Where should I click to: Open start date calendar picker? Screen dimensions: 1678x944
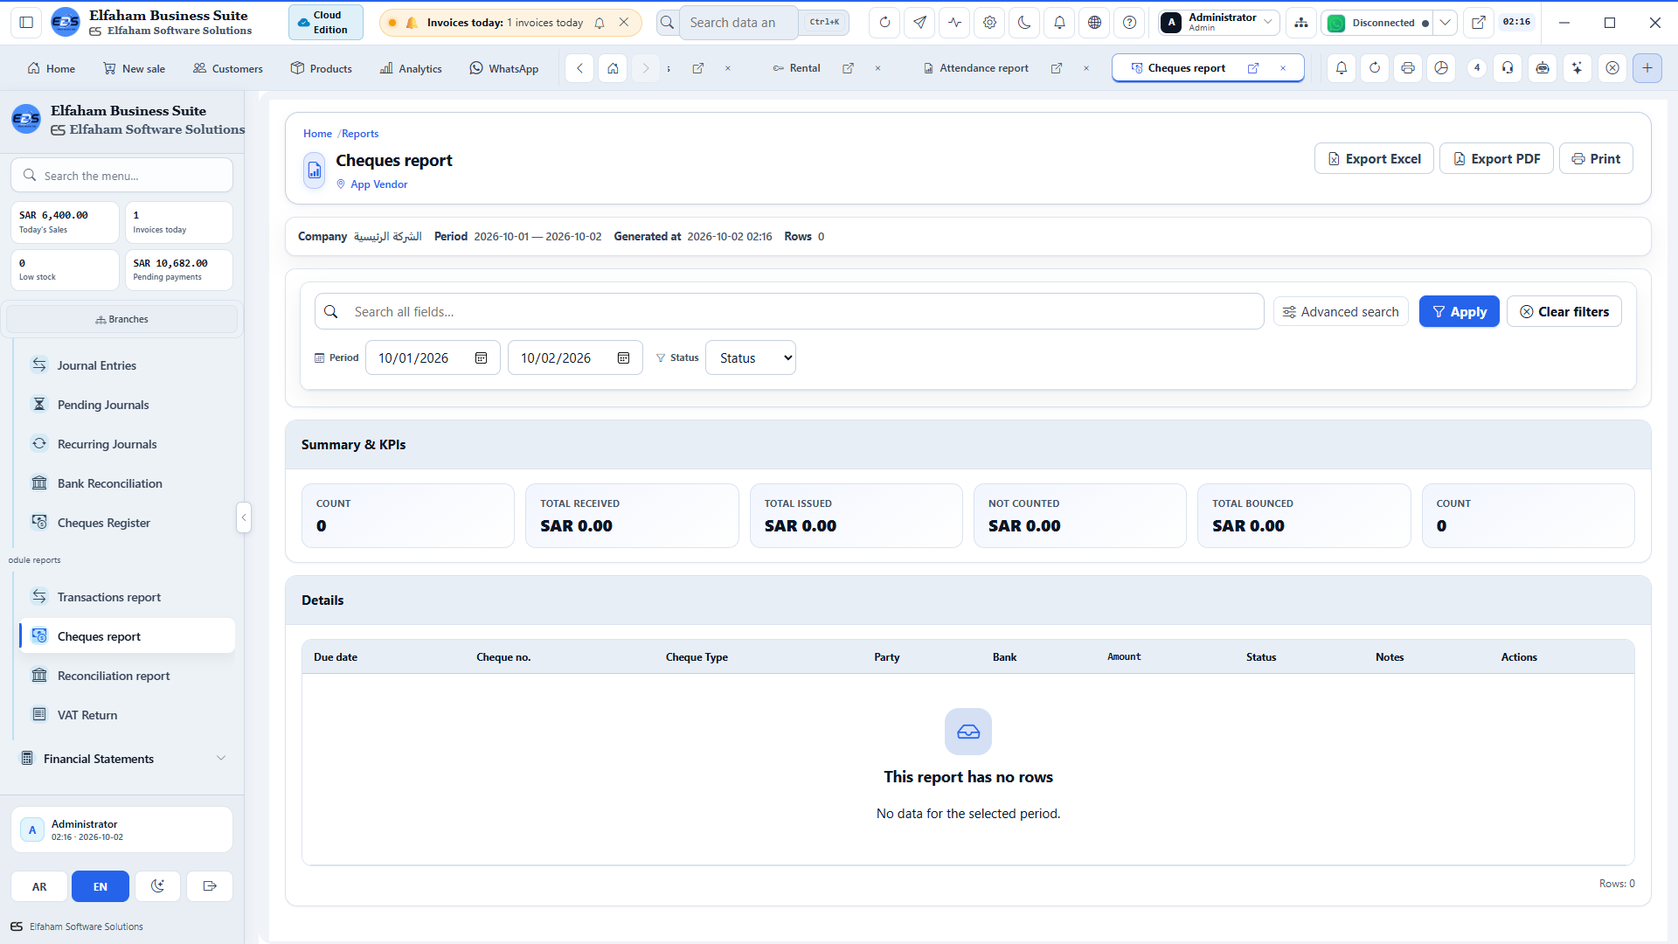coord(481,358)
